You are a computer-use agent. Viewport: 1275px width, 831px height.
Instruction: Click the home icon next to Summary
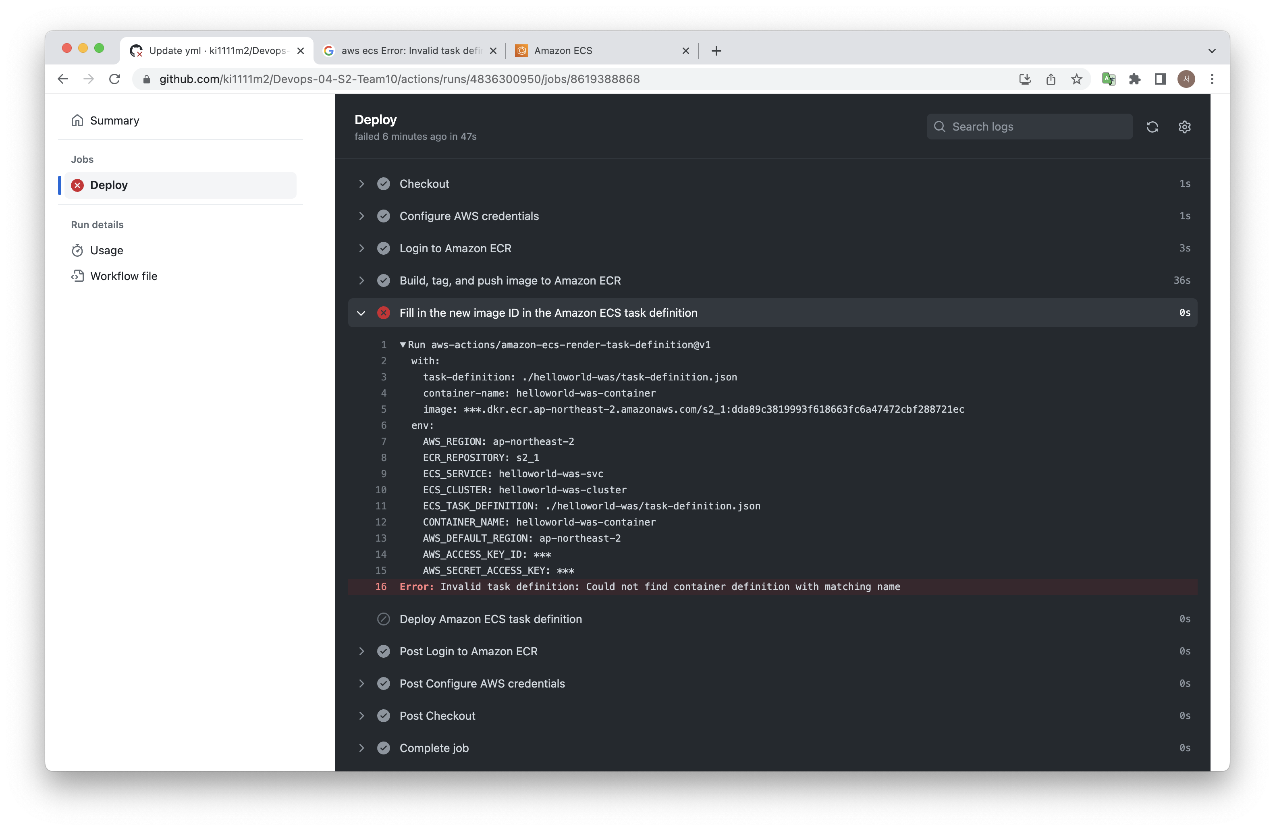[78, 120]
